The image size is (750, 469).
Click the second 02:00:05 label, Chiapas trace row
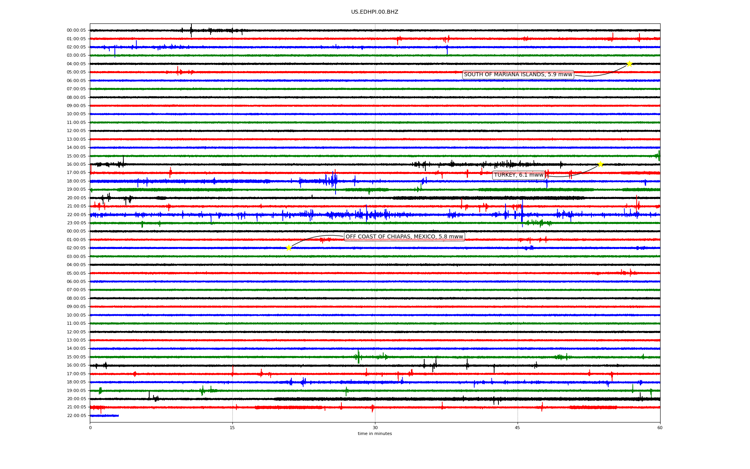click(x=76, y=248)
